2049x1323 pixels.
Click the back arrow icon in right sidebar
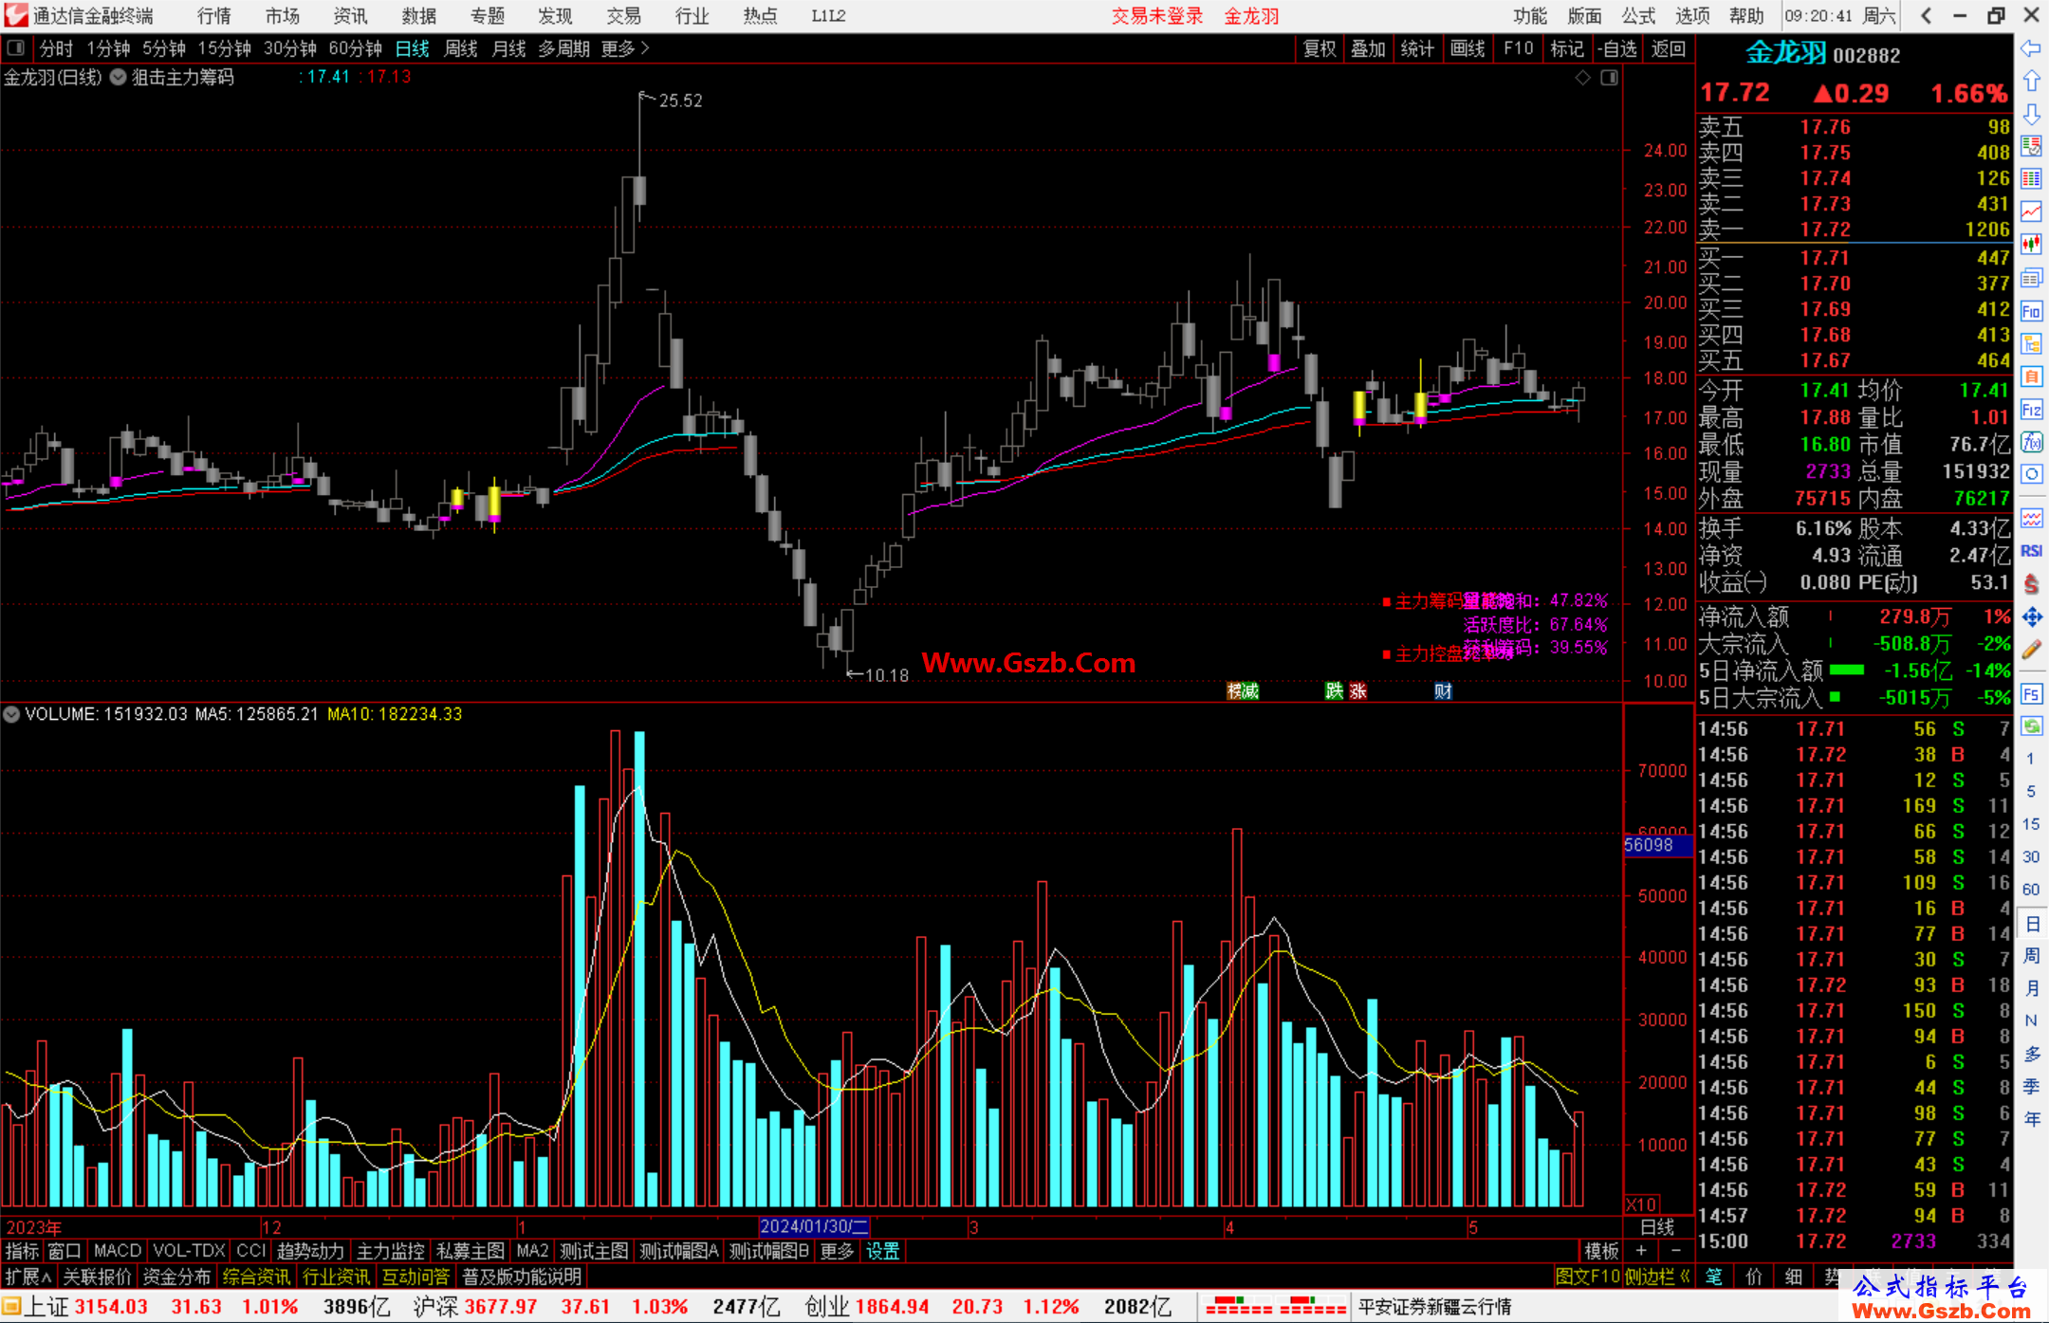pos(2031,48)
